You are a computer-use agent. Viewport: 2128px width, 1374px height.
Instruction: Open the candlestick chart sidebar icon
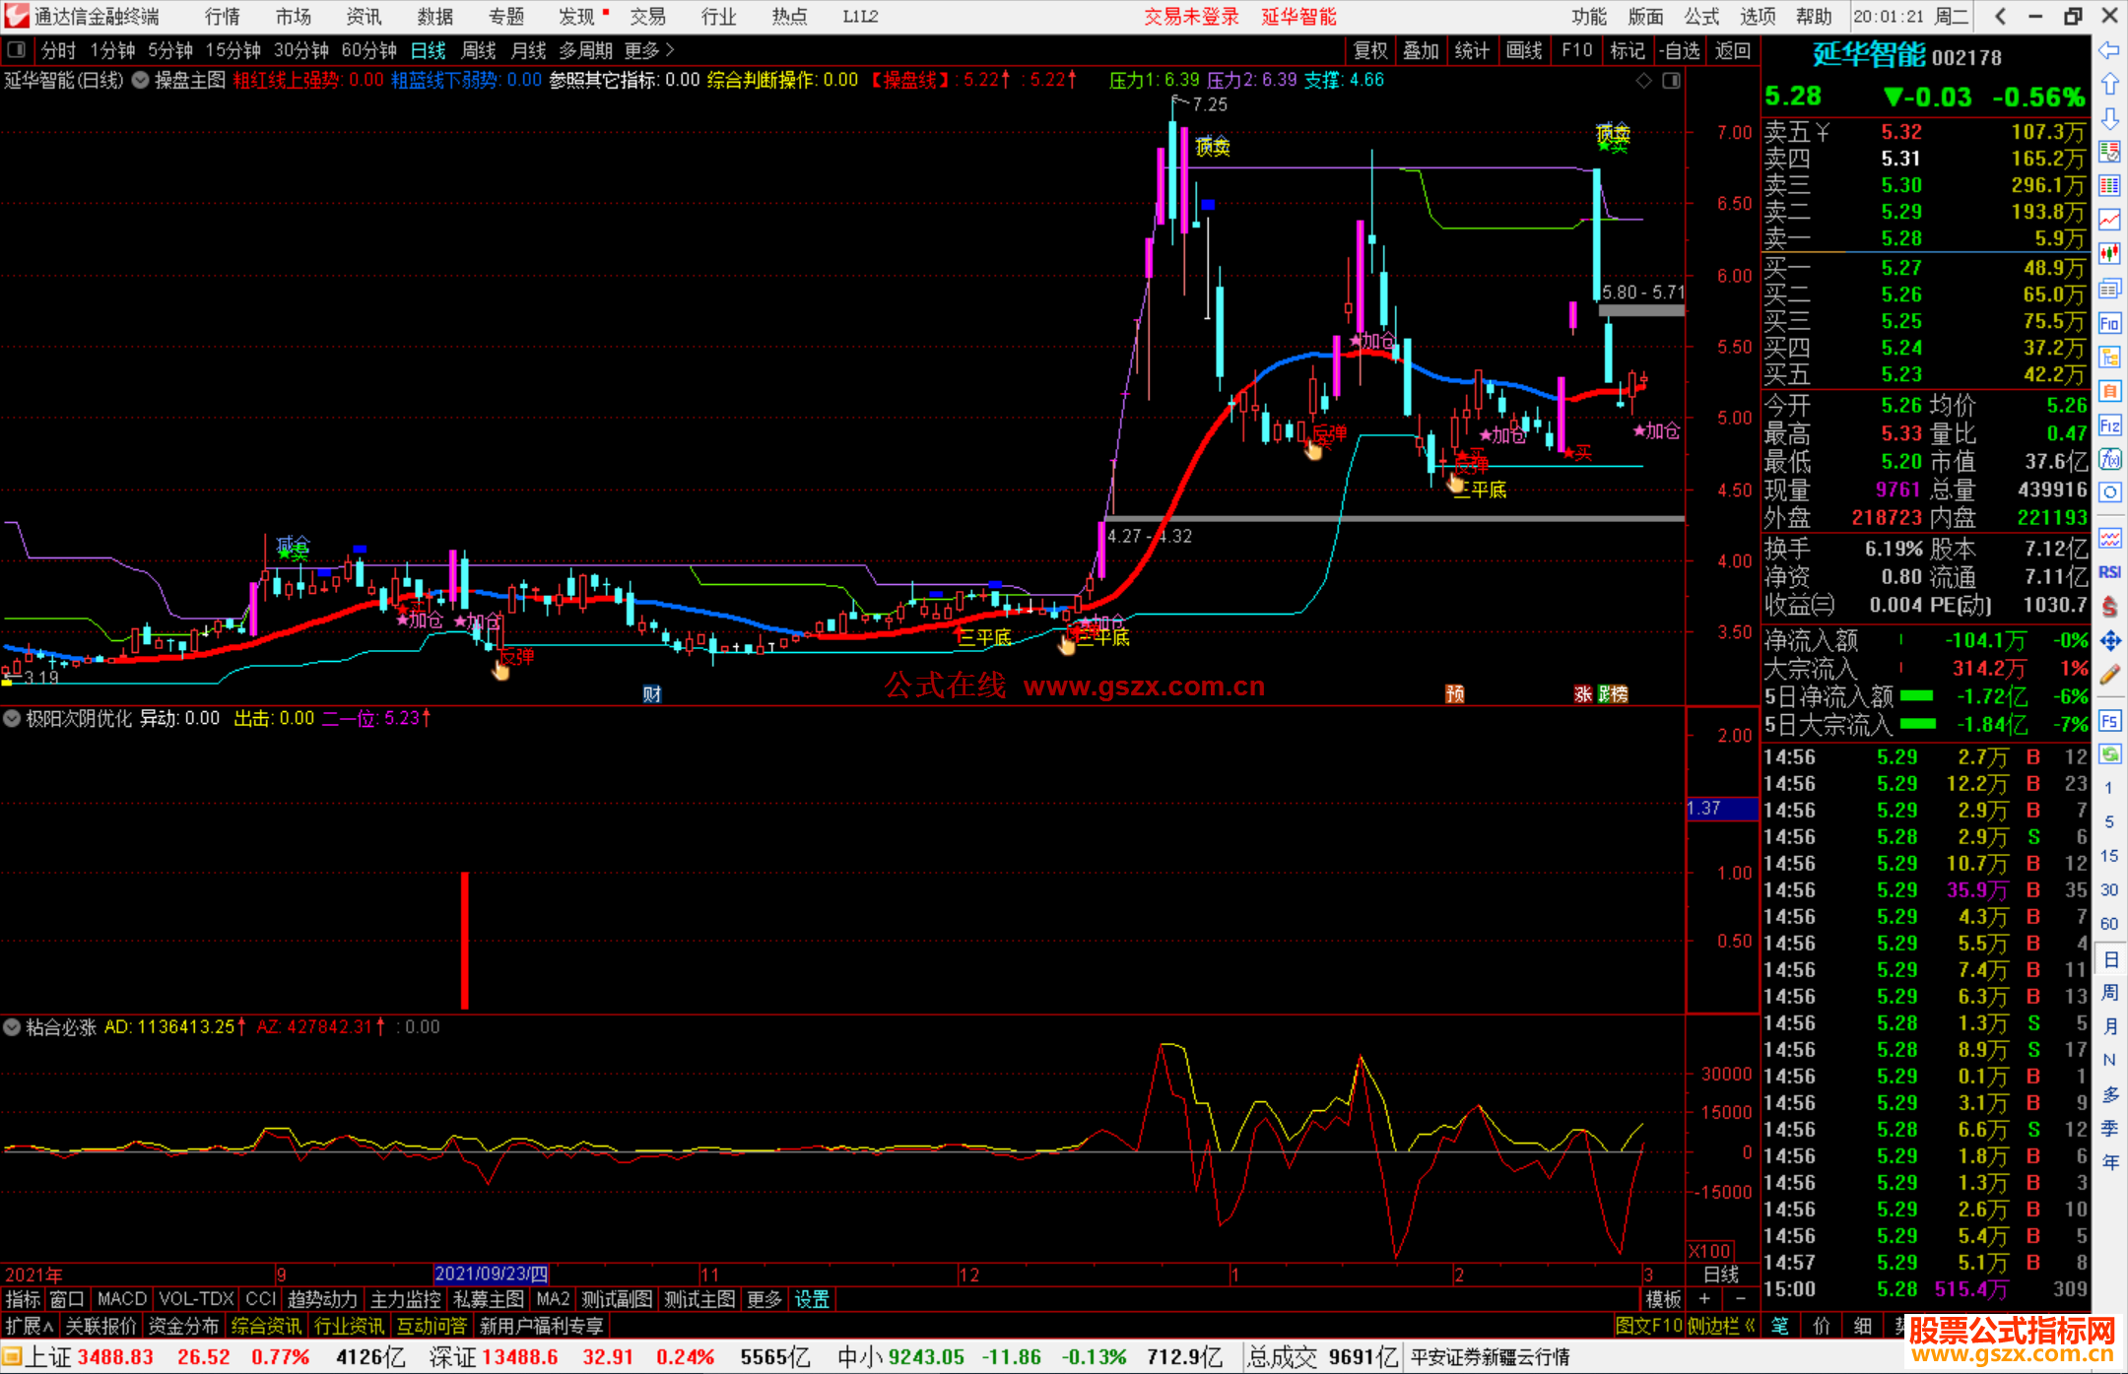pyautogui.click(x=2109, y=254)
